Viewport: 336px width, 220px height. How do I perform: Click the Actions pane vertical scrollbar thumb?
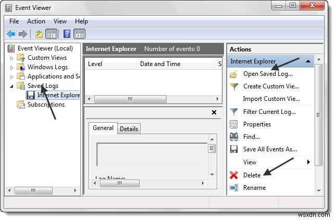pyautogui.click(x=319, y=115)
